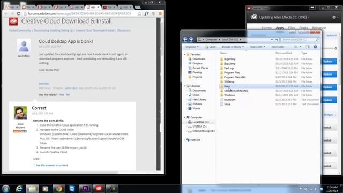Open See the answer in context link
Image resolution: width=343 pixels, height=193 pixels.
tap(51, 165)
